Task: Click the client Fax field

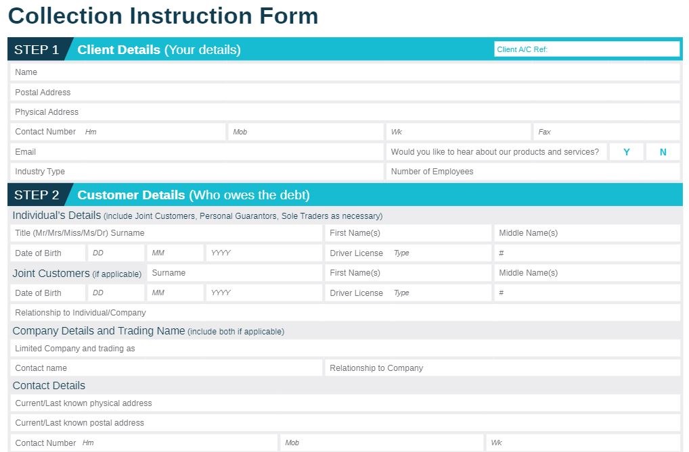Action: (606, 132)
